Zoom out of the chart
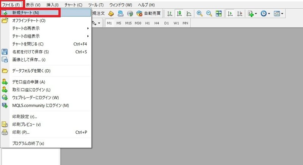Image resolution: width=303 pixels, height=165 pixels. tap(209, 14)
